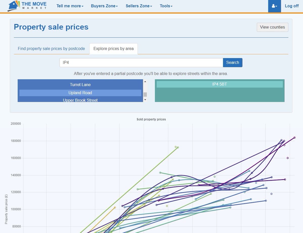303x233 pixels.
Task: Click the green data point near 172000
Action: coord(176,147)
